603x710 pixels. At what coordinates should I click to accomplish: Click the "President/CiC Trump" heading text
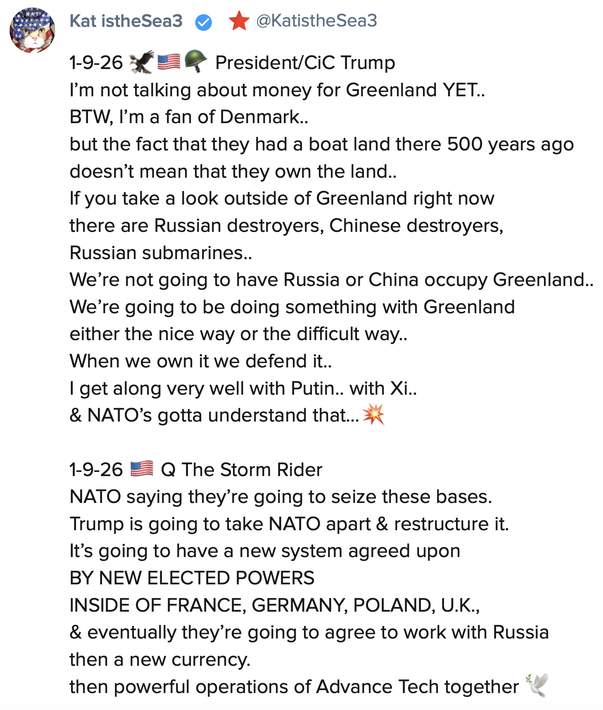click(x=305, y=63)
